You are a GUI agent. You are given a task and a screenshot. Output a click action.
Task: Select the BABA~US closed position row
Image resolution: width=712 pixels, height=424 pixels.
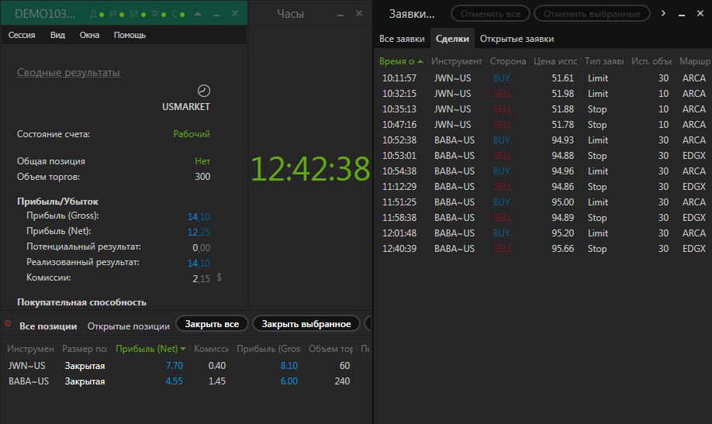pyautogui.click(x=186, y=381)
